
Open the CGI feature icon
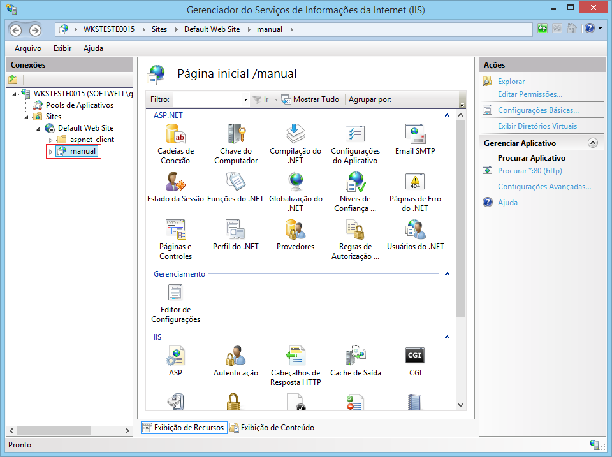click(x=415, y=356)
